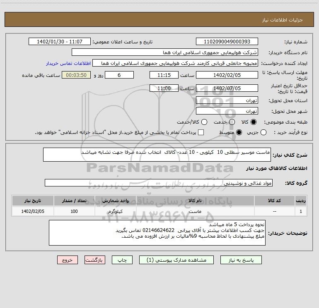Click the delivery province field تهران
The image size is (319, 308).
click(x=227, y=100)
